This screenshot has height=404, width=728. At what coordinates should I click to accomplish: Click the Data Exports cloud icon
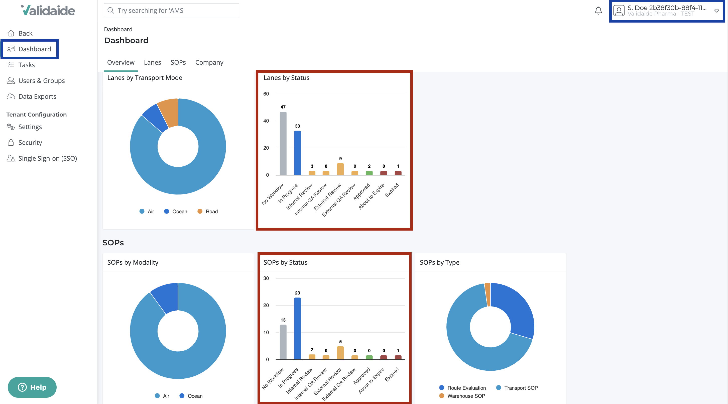(x=11, y=96)
